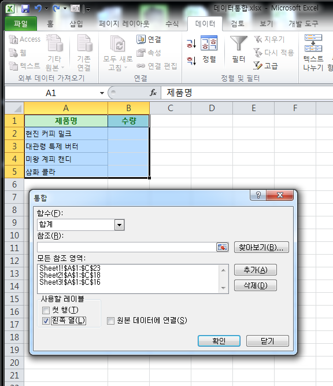The height and width of the screenshot is (386, 333).
Task: Click the Save icon in quick access toolbar
Action: pyautogui.click(x=25, y=9)
